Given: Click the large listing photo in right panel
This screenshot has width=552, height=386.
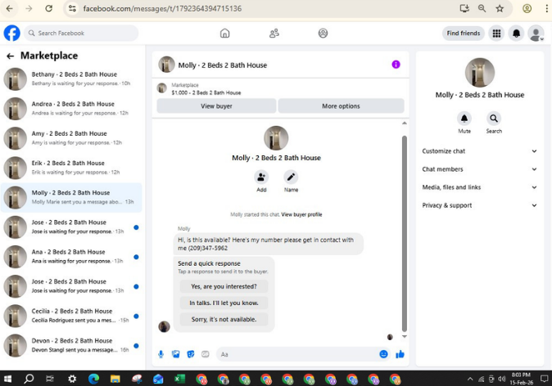Looking at the screenshot, I should (479, 73).
